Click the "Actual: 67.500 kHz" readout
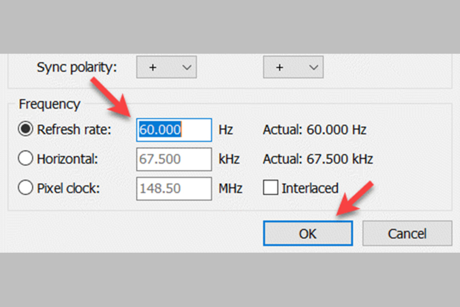 (x=318, y=159)
